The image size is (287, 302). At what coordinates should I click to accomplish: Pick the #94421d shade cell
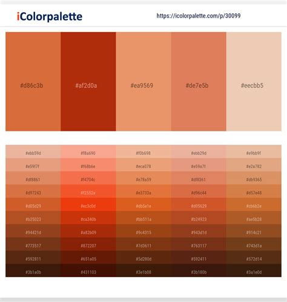(33, 231)
